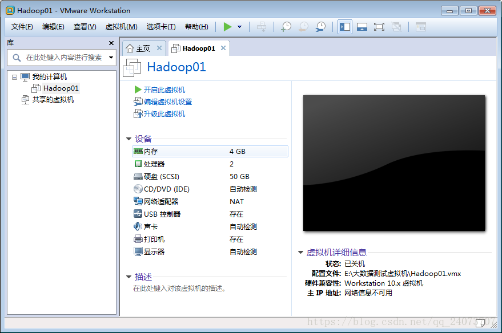Collapse the 我的计算机 tree node
This screenshot has height=333, width=502.
(x=14, y=77)
